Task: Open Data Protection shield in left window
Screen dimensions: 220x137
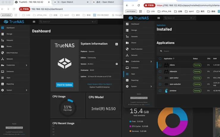Action: 2,53
